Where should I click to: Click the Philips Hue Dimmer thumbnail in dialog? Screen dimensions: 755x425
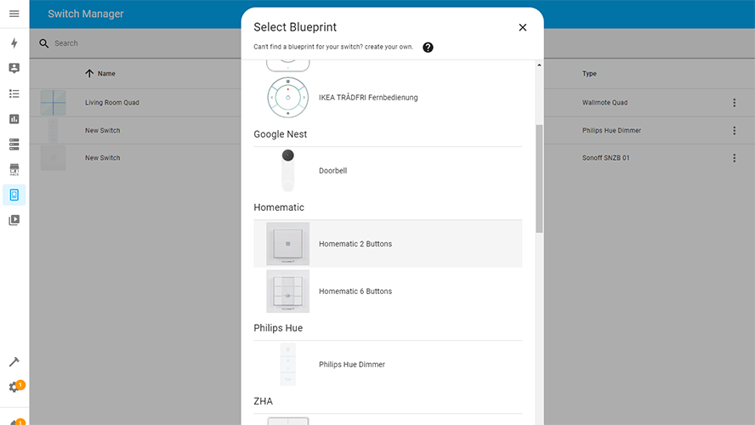coord(288,365)
